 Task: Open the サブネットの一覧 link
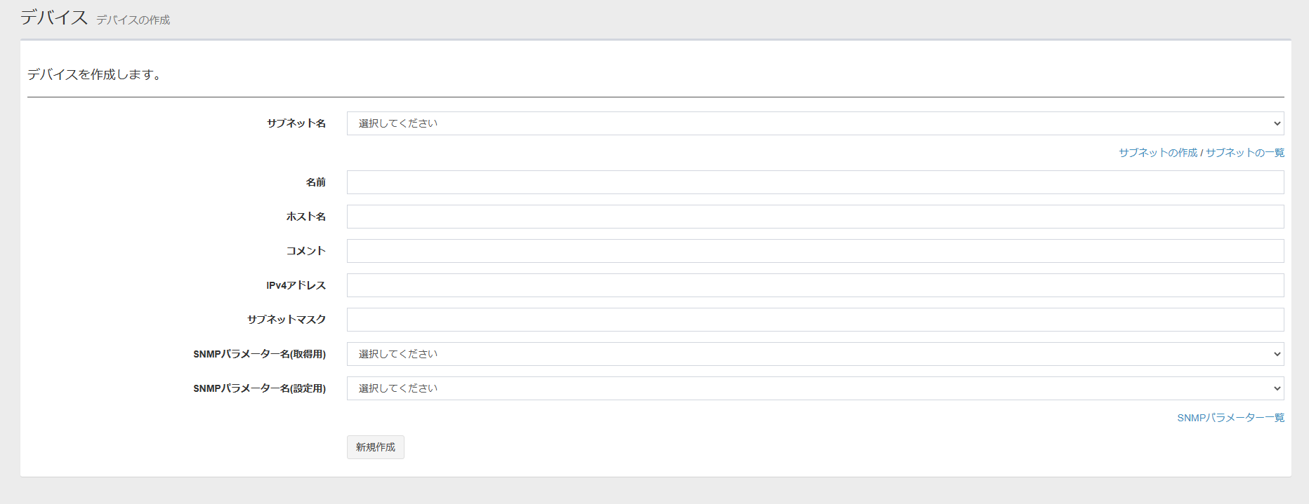pyautogui.click(x=1244, y=153)
